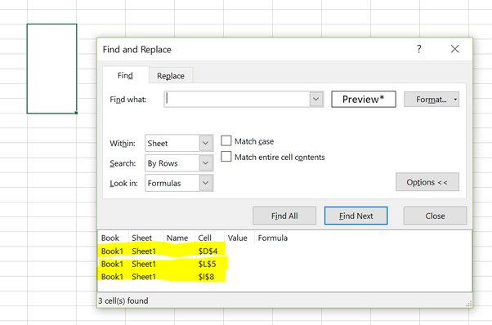Sort results by the Cell column header
This screenshot has width=492, height=325.
pyautogui.click(x=209, y=238)
